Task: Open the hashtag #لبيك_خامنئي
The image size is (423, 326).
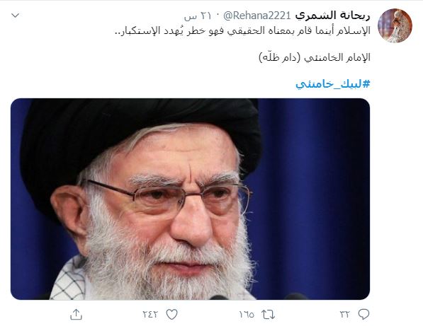Action: tap(333, 84)
